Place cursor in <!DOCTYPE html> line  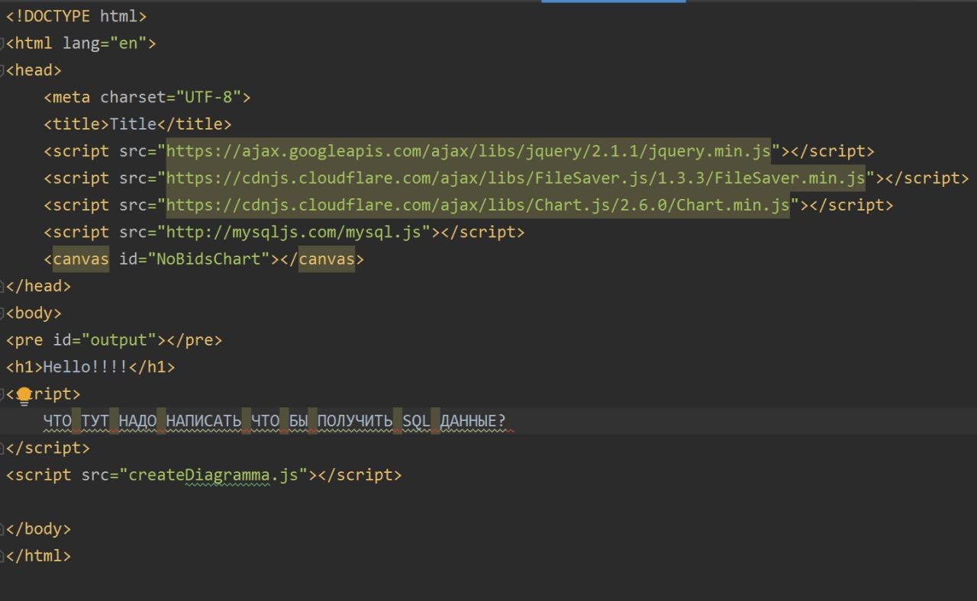coord(76,16)
